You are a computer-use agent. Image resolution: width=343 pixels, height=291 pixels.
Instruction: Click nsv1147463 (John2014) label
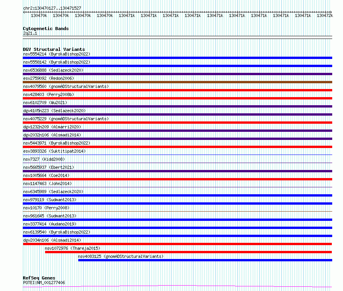[47, 183]
